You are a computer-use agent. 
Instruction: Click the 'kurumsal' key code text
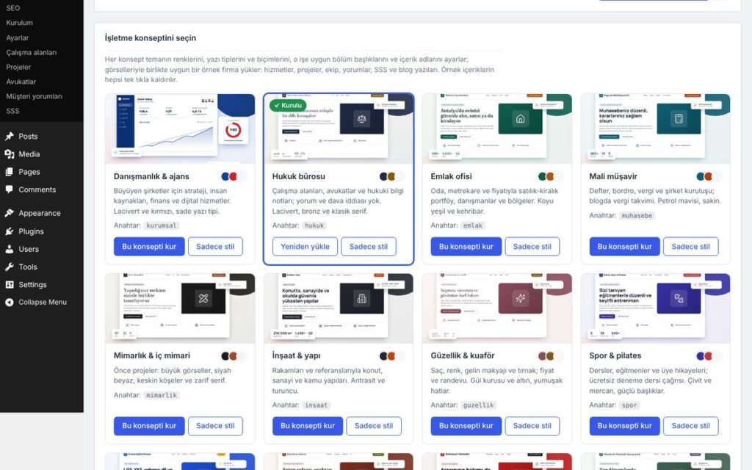pos(162,225)
